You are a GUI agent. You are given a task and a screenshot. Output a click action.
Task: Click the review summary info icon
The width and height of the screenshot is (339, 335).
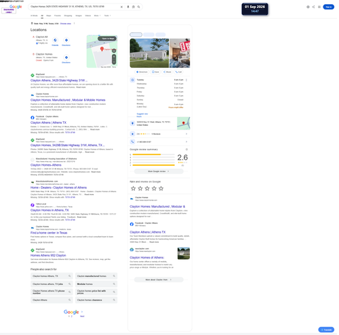tap(186, 150)
